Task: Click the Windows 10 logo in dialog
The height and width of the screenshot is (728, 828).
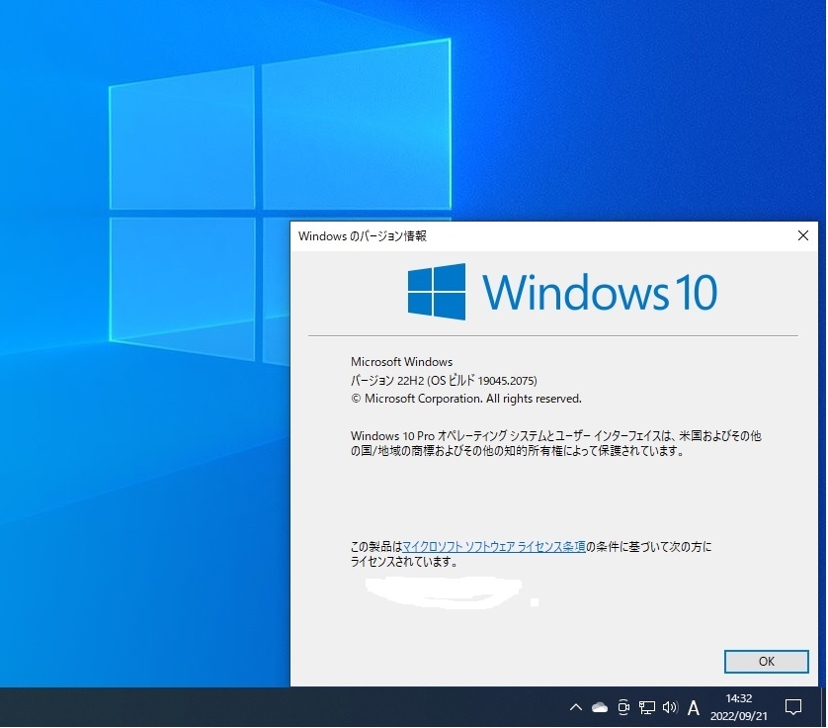Action: (x=562, y=292)
